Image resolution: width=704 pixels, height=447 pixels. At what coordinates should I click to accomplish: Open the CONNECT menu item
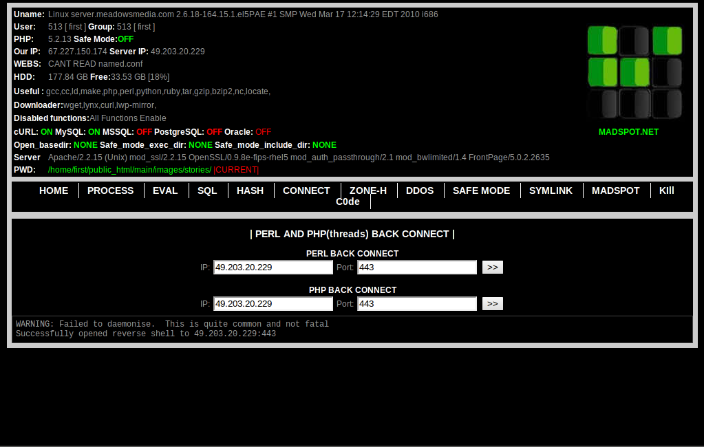306,190
